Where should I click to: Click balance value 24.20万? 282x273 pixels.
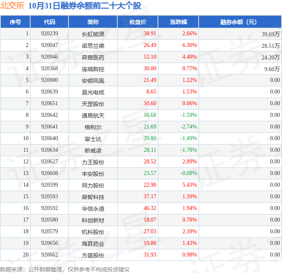pos(270,57)
